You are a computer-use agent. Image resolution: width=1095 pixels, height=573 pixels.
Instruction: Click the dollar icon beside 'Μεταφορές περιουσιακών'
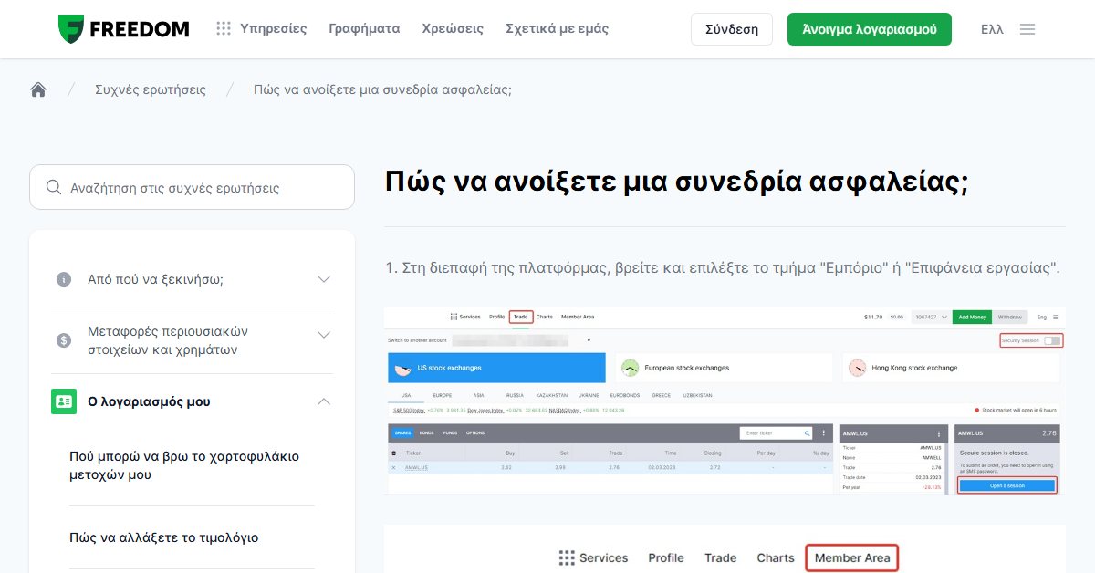tap(64, 340)
